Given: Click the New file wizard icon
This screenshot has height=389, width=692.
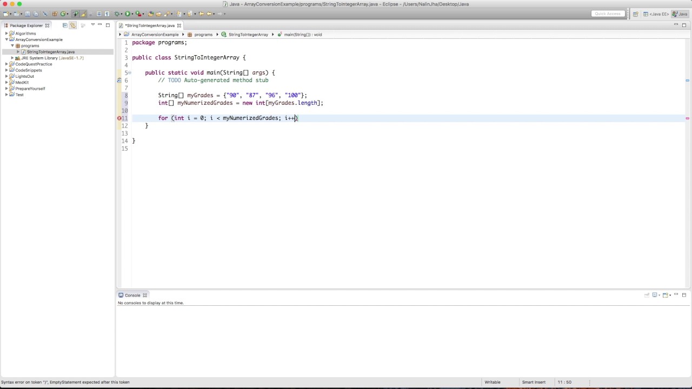Looking at the screenshot, I should (x=5, y=14).
